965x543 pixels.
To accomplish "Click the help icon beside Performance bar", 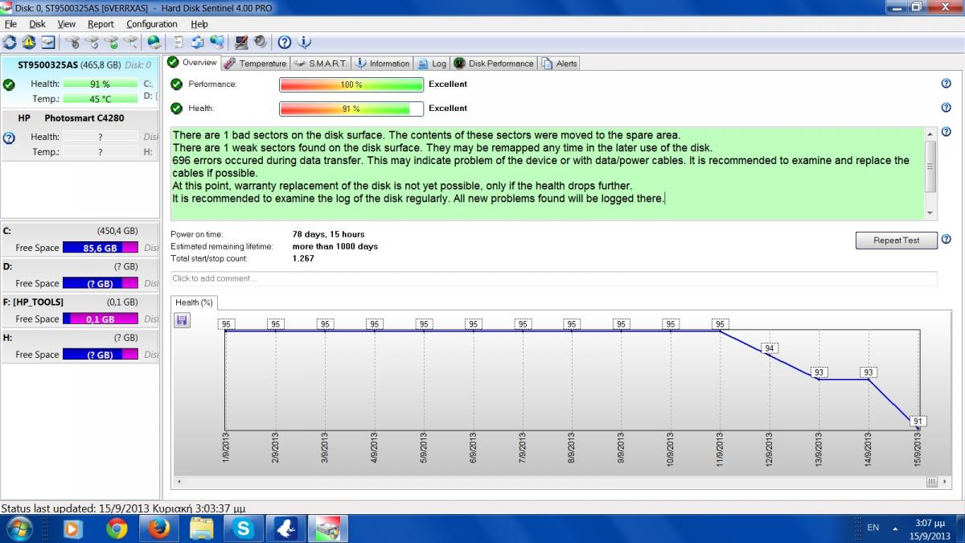I will click(x=946, y=84).
